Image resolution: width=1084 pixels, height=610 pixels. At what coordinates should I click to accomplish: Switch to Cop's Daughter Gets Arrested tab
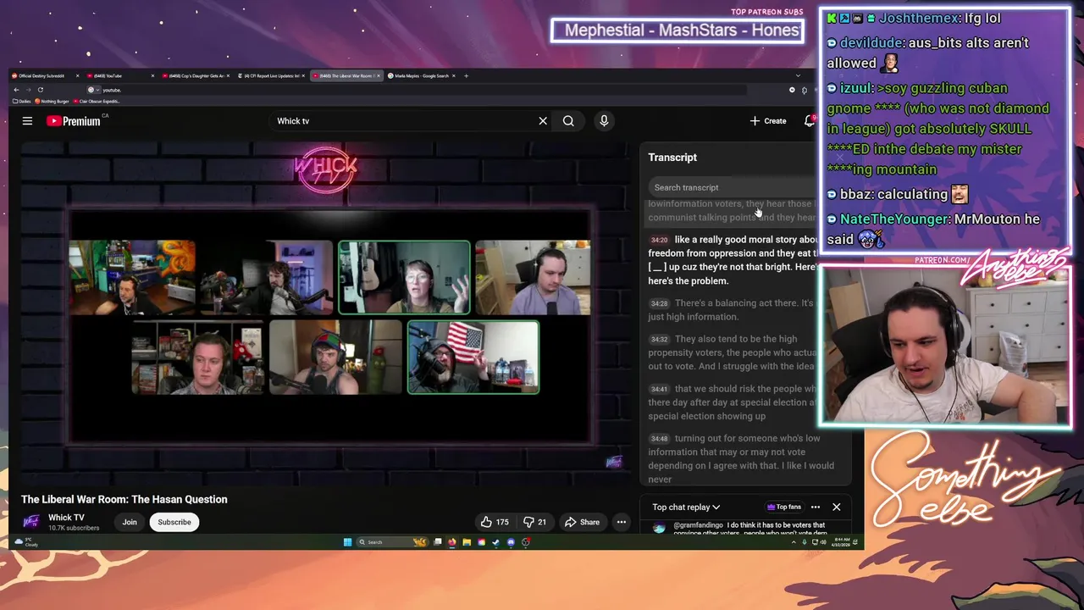(x=196, y=75)
